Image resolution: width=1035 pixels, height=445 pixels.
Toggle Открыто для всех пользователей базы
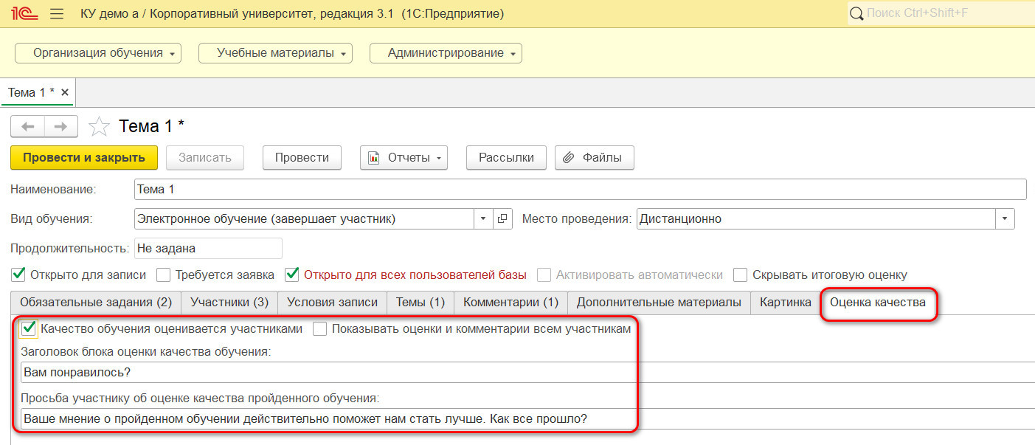pyautogui.click(x=292, y=275)
